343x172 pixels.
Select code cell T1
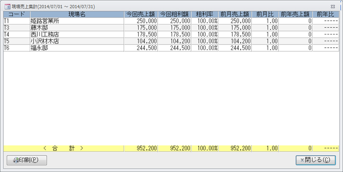pos(17,21)
